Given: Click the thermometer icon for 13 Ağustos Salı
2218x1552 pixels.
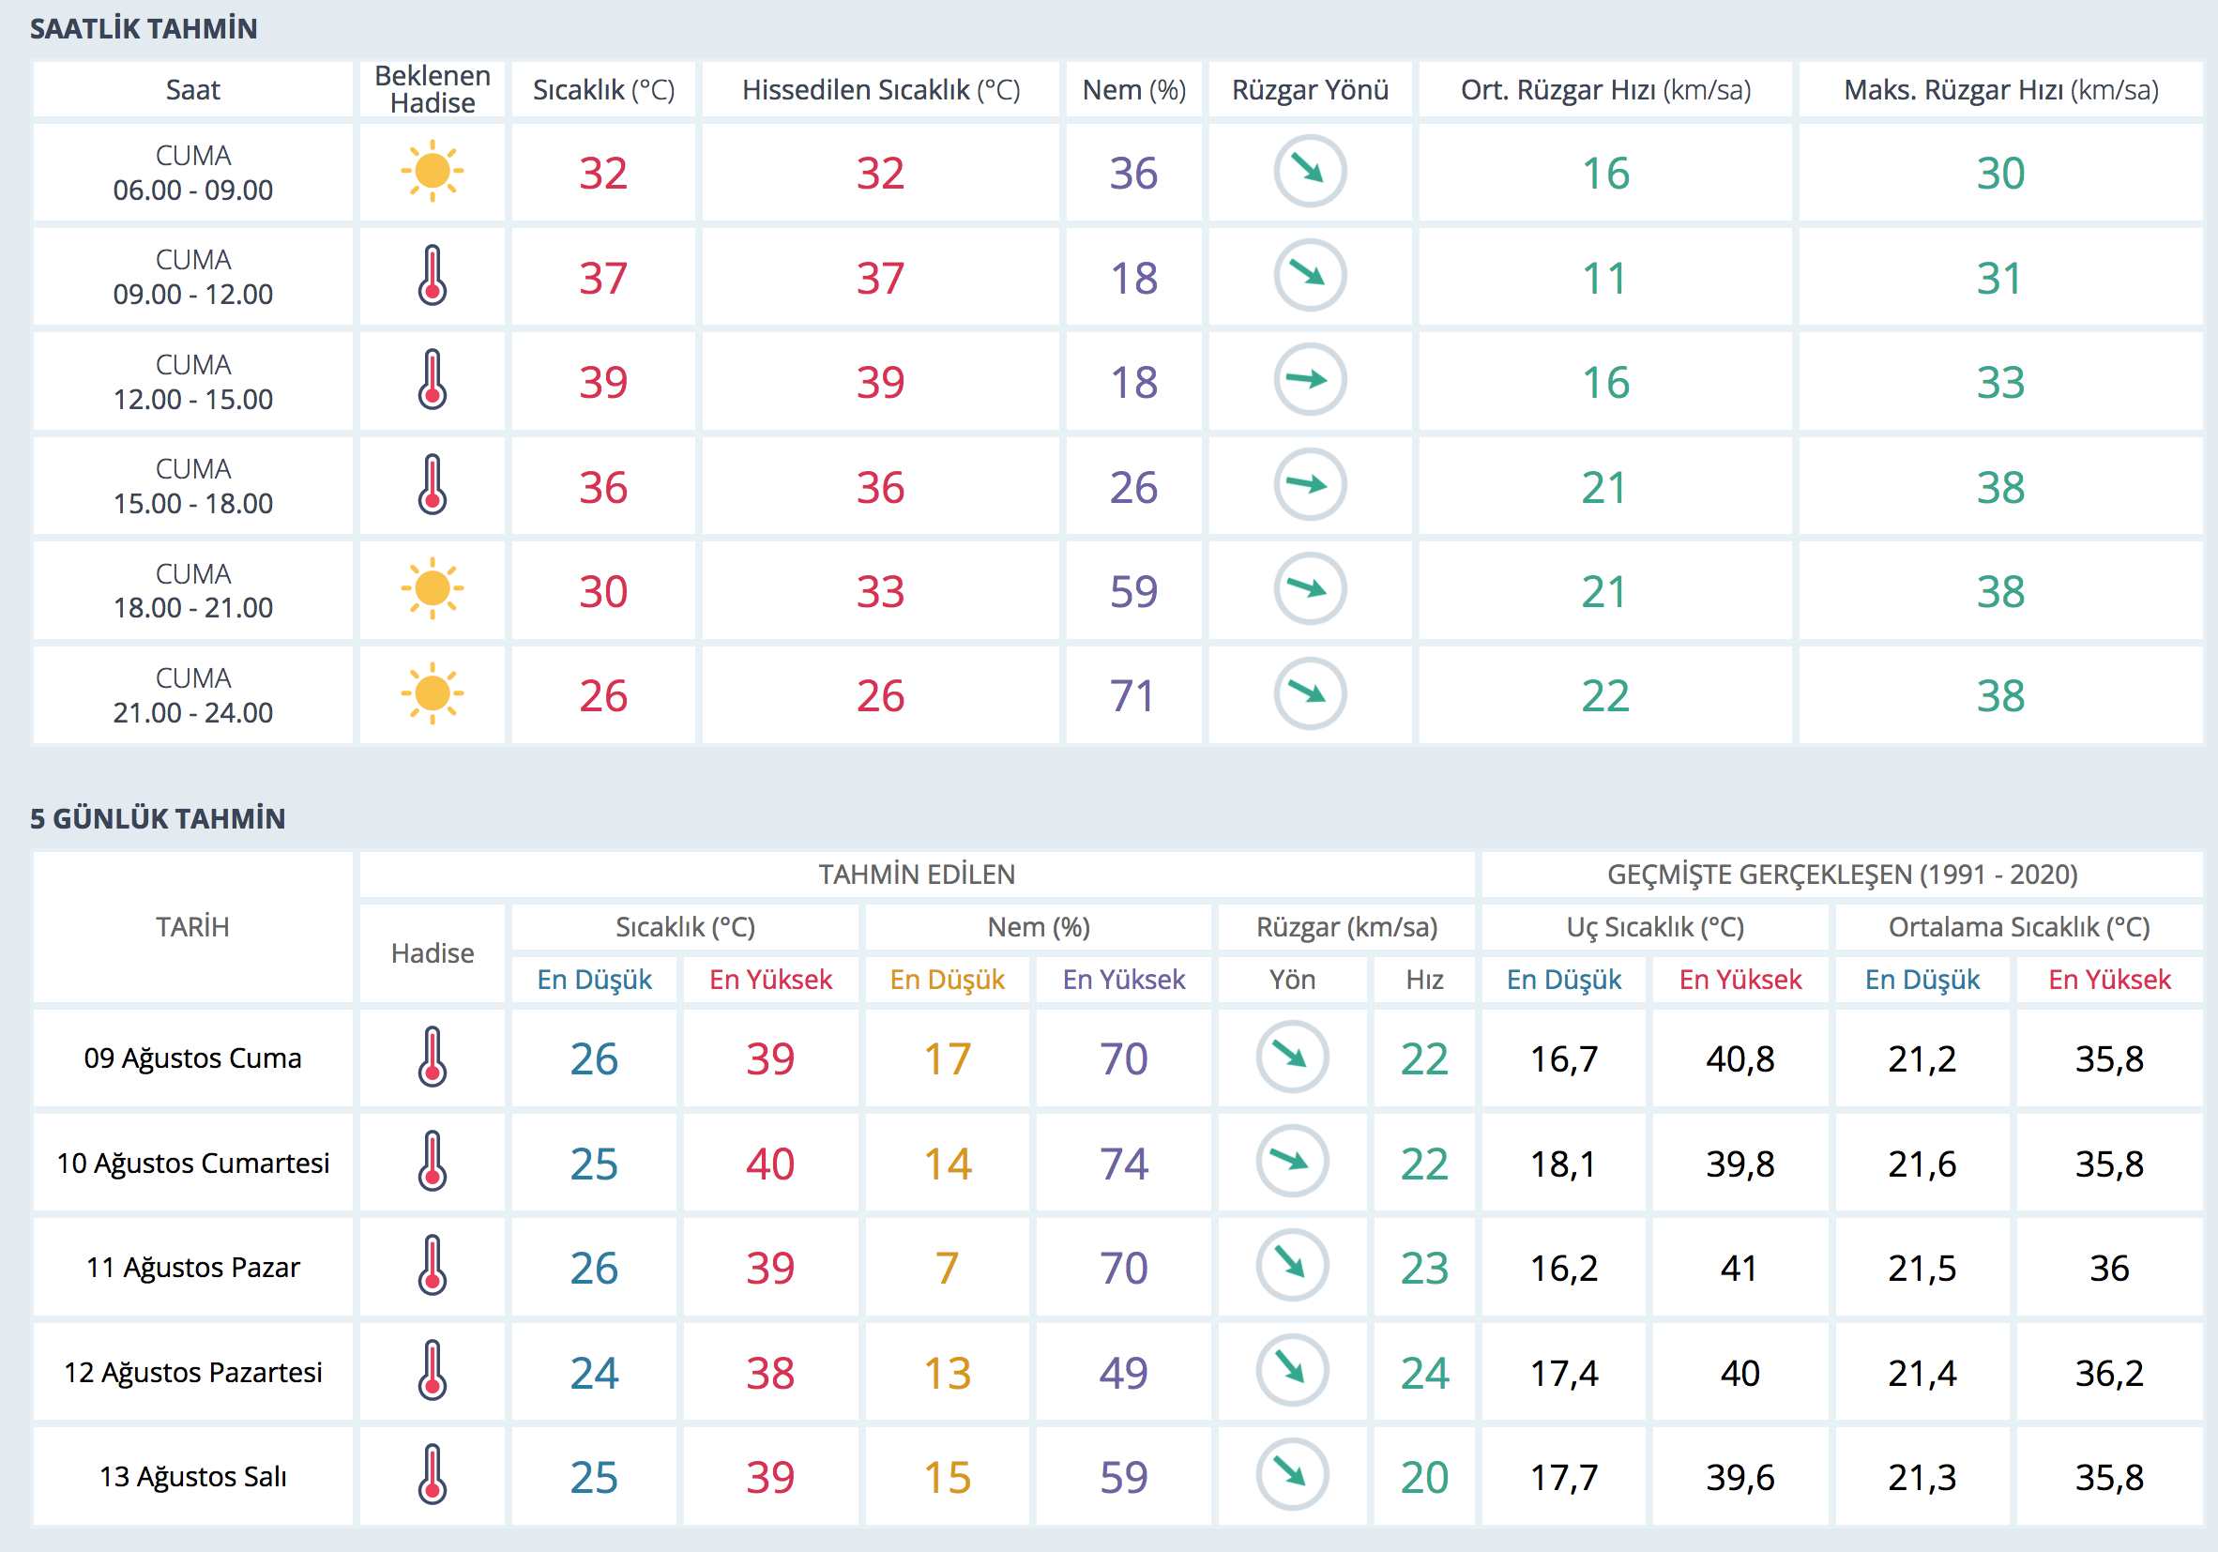Looking at the screenshot, I should tap(432, 1475).
